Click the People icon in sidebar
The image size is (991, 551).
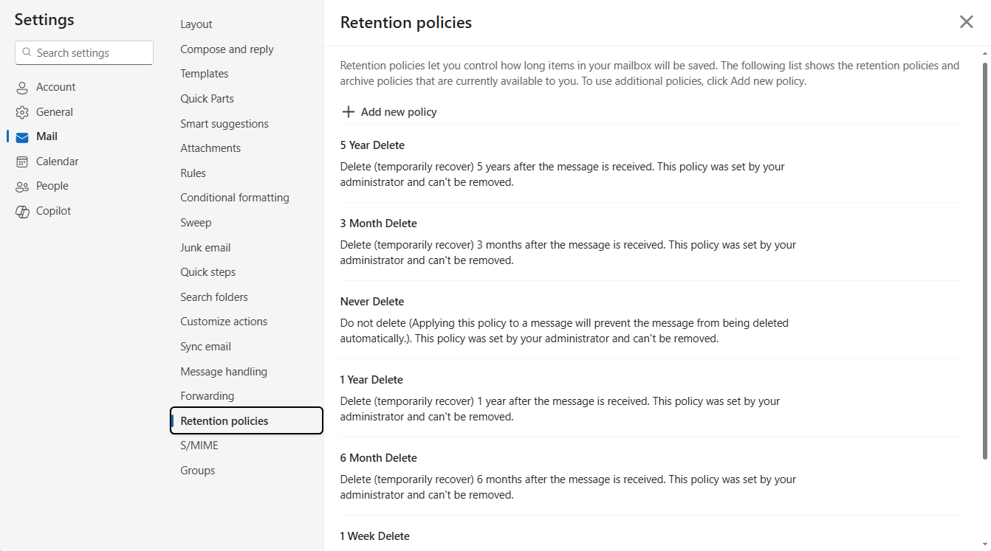click(x=22, y=187)
